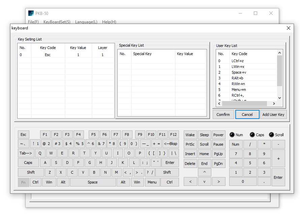
Task: Select the LCtrl+z entry in User Key List
Action: coord(237,61)
